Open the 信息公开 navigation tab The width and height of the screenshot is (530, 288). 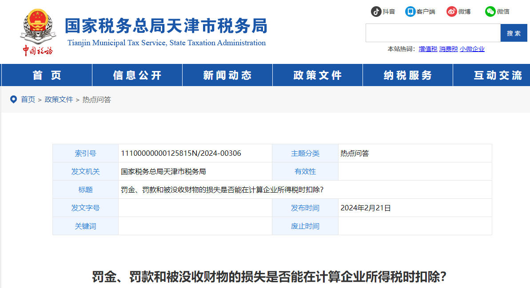pyautogui.click(x=137, y=75)
